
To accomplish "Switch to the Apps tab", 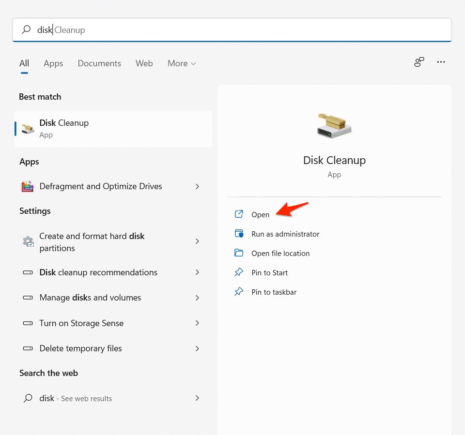I will point(53,63).
